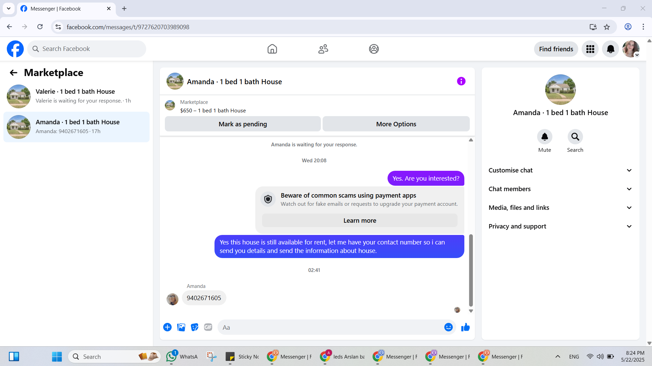
Task: Click the Windows taskbar Search box
Action: [114, 356]
